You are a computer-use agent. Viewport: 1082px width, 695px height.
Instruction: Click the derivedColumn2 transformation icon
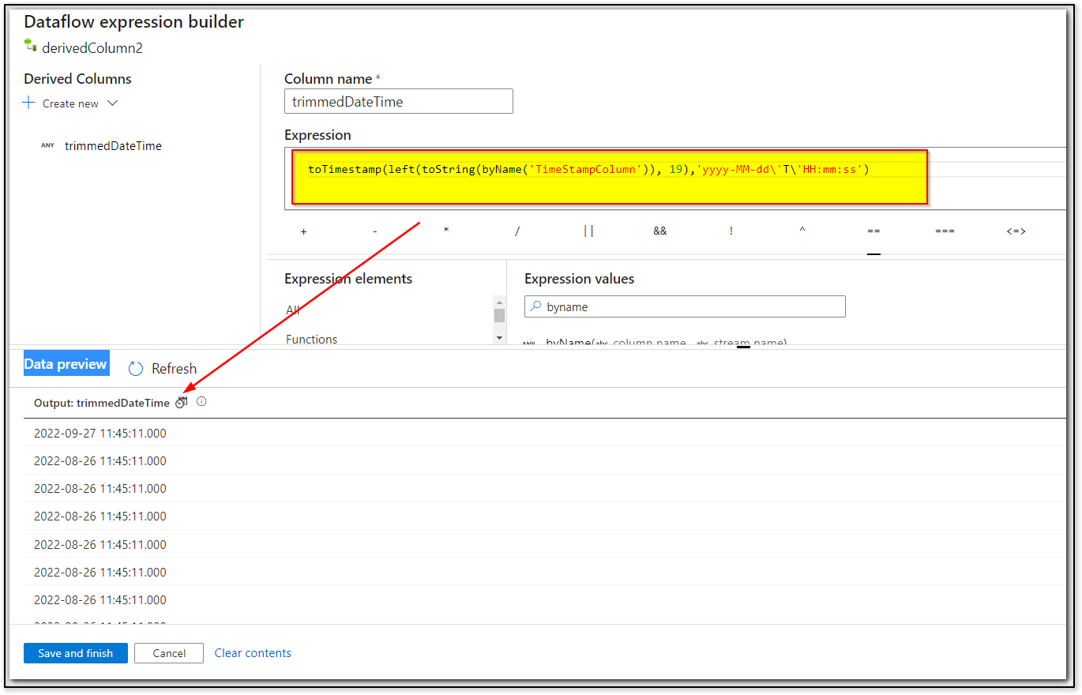29,47
